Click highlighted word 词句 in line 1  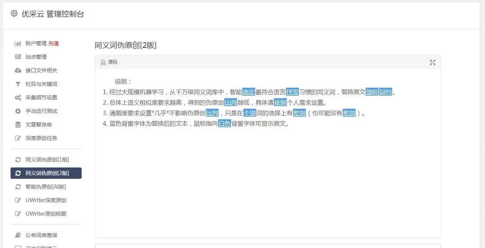click(x=385, y=92)
